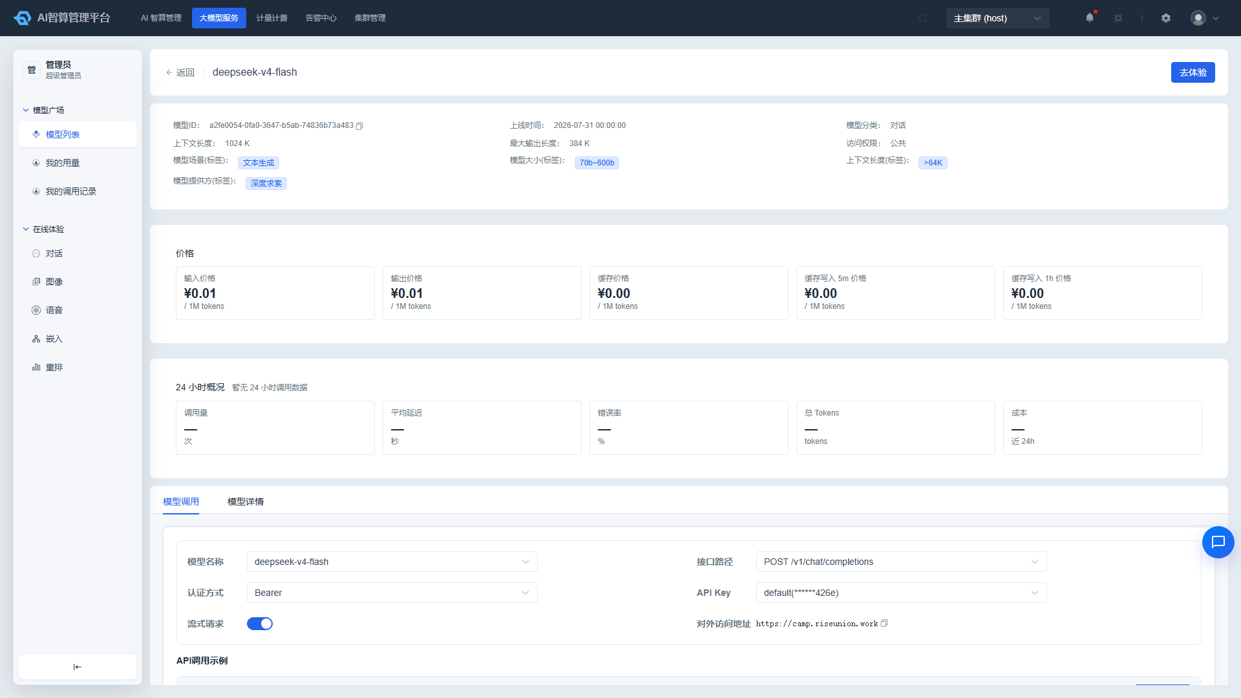Click the 最大输出长度 value 384 K
1241x698 pixels.
(x=579, y=143)
